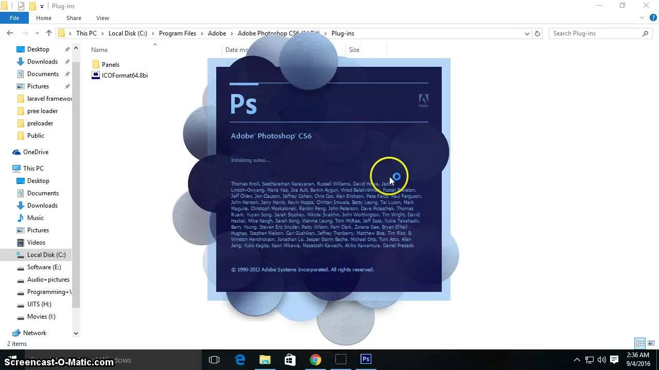Screen dimensions: 659x370
Task: Switch to Details view layout
Action: click(640, 343)
